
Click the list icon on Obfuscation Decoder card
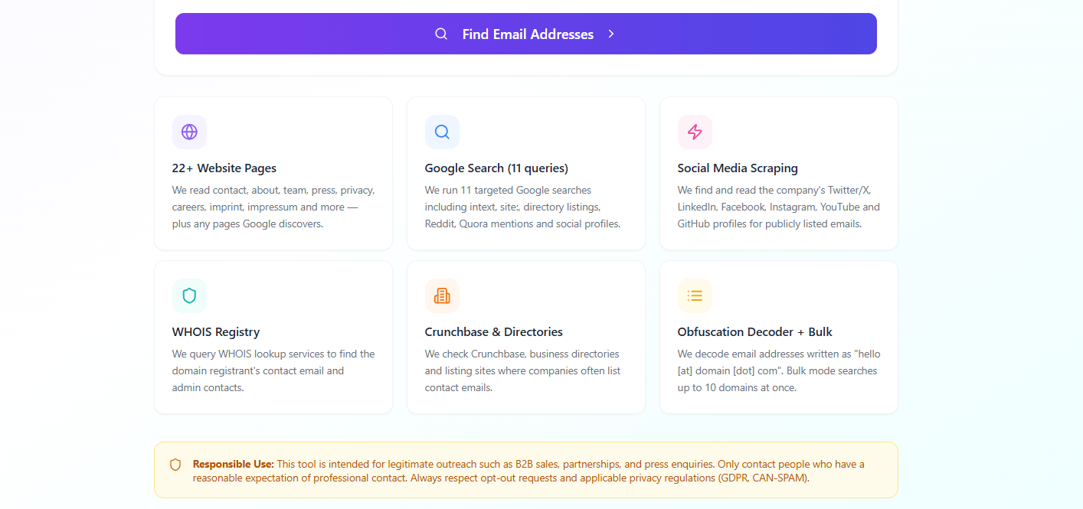click(x=695, y=295)
